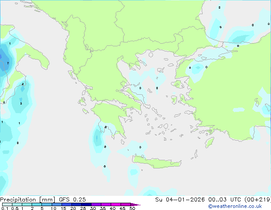Click the legend swatch between 5 and 10
This screenshot has width=271, height=210.
point(47,204)
